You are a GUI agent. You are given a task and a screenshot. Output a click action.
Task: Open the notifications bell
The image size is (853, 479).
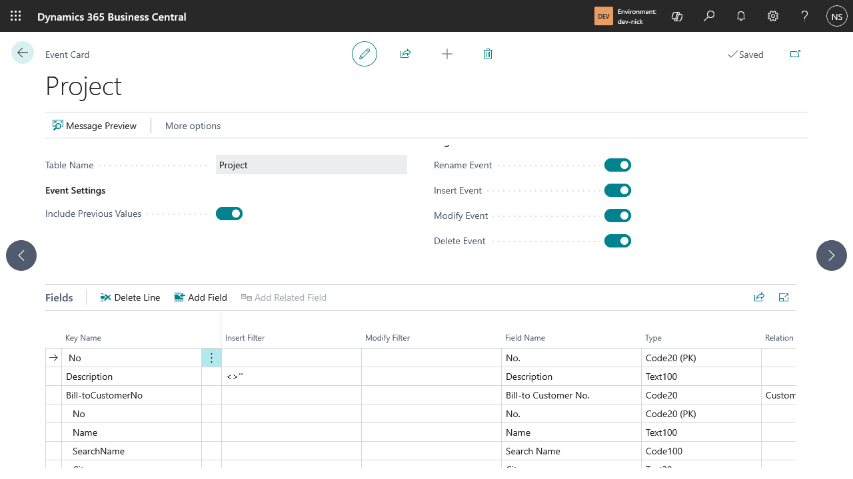(x=741, y=16)
